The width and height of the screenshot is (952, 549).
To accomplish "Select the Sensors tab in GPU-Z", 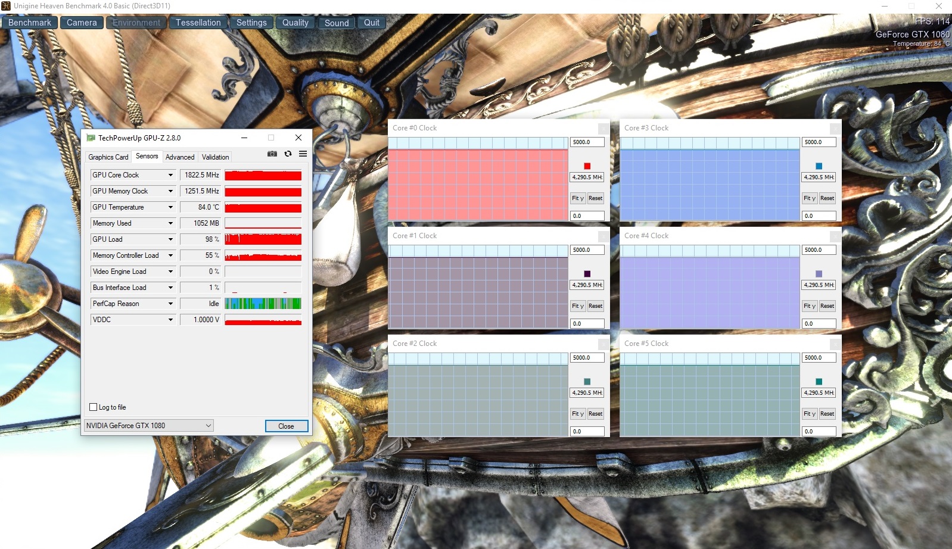I will tap(147, 156).
